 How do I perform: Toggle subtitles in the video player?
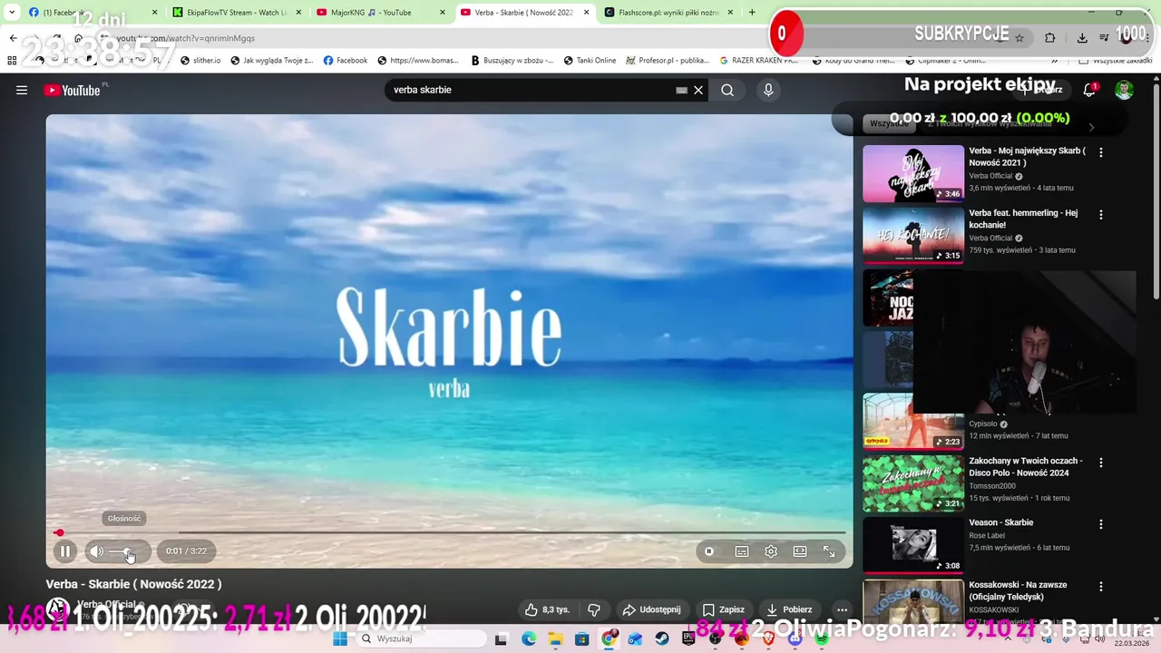742,551
